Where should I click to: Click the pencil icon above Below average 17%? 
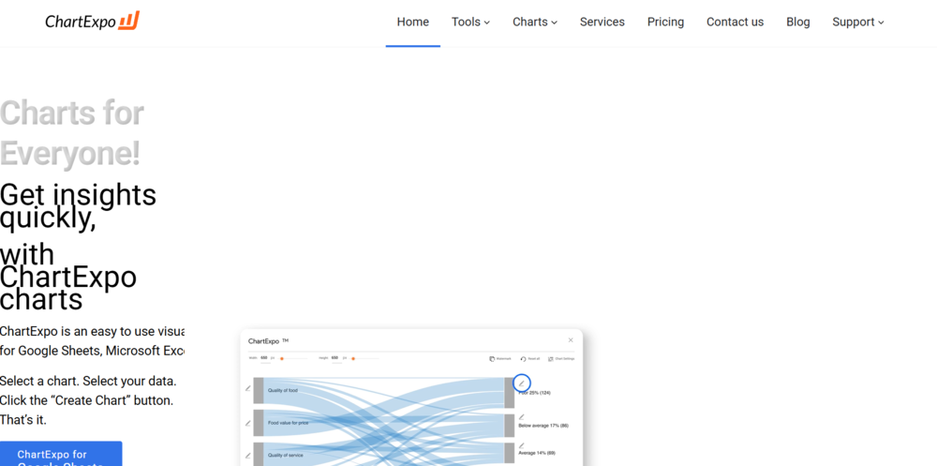point(522,417)
